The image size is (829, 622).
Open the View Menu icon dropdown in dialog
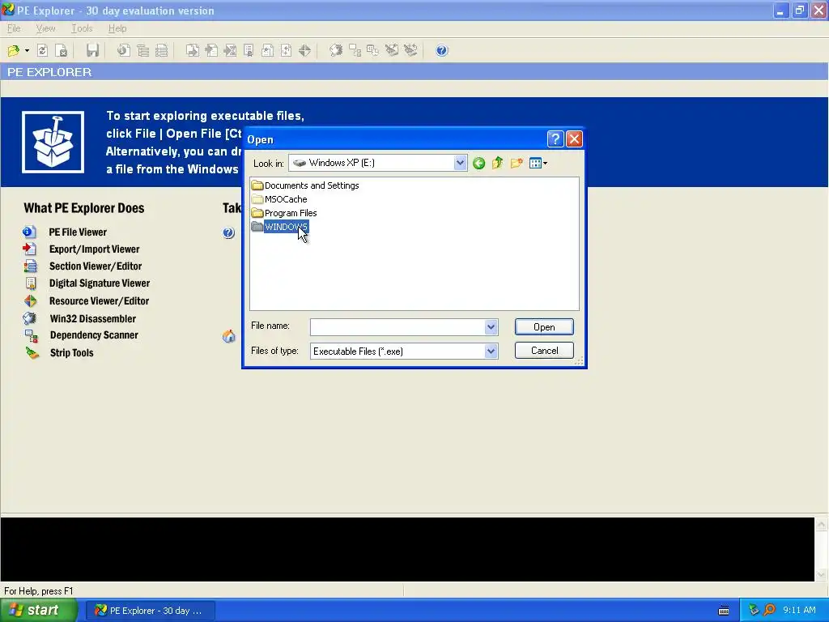(x=538, y=163)
